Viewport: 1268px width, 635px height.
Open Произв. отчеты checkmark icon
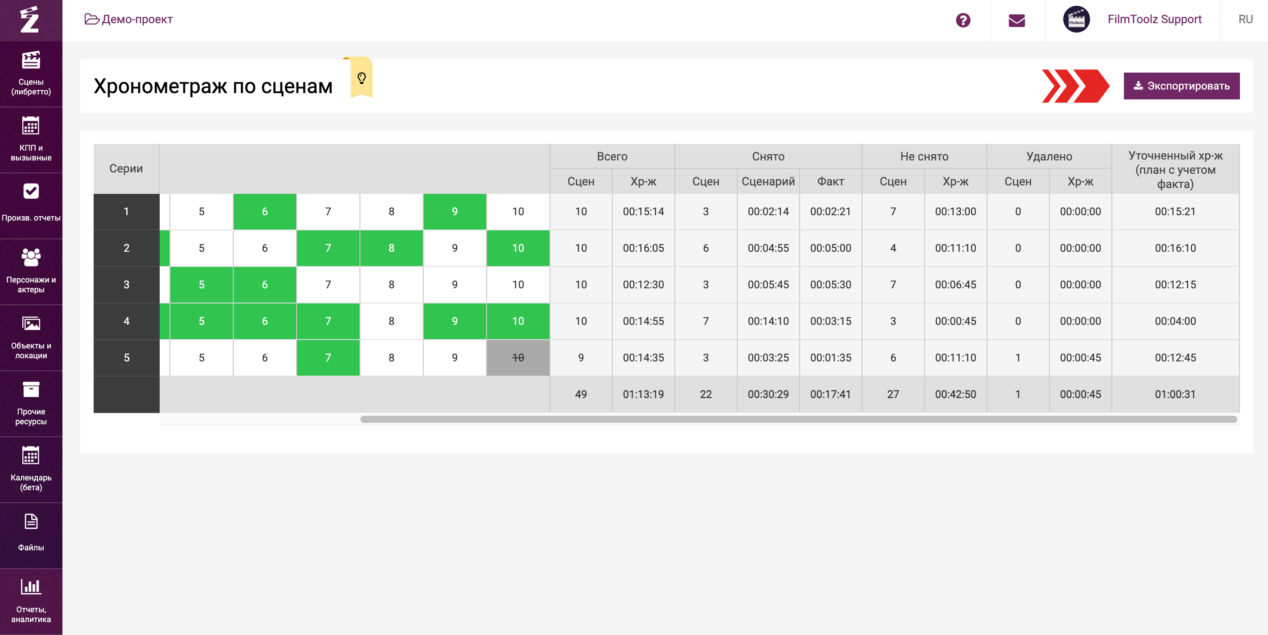pyautogui.click(x=30, y=191)
